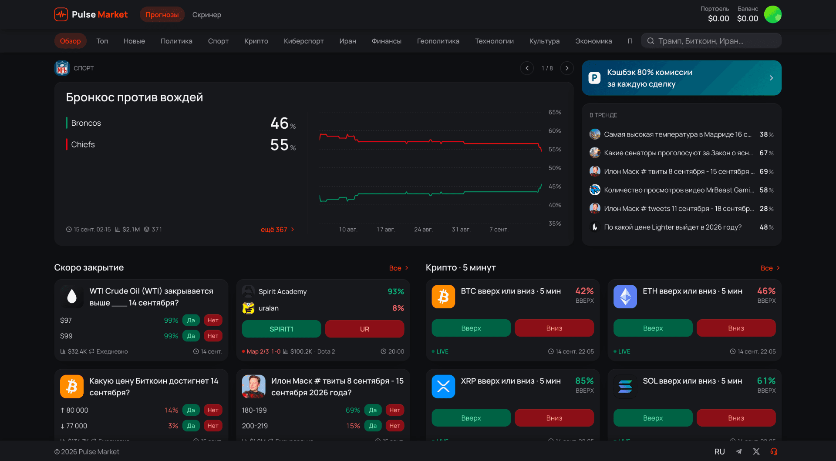836x461 pixels.
Task: Open the Solana icon on SOL 5-min card
Action: [x=625, y=386]
